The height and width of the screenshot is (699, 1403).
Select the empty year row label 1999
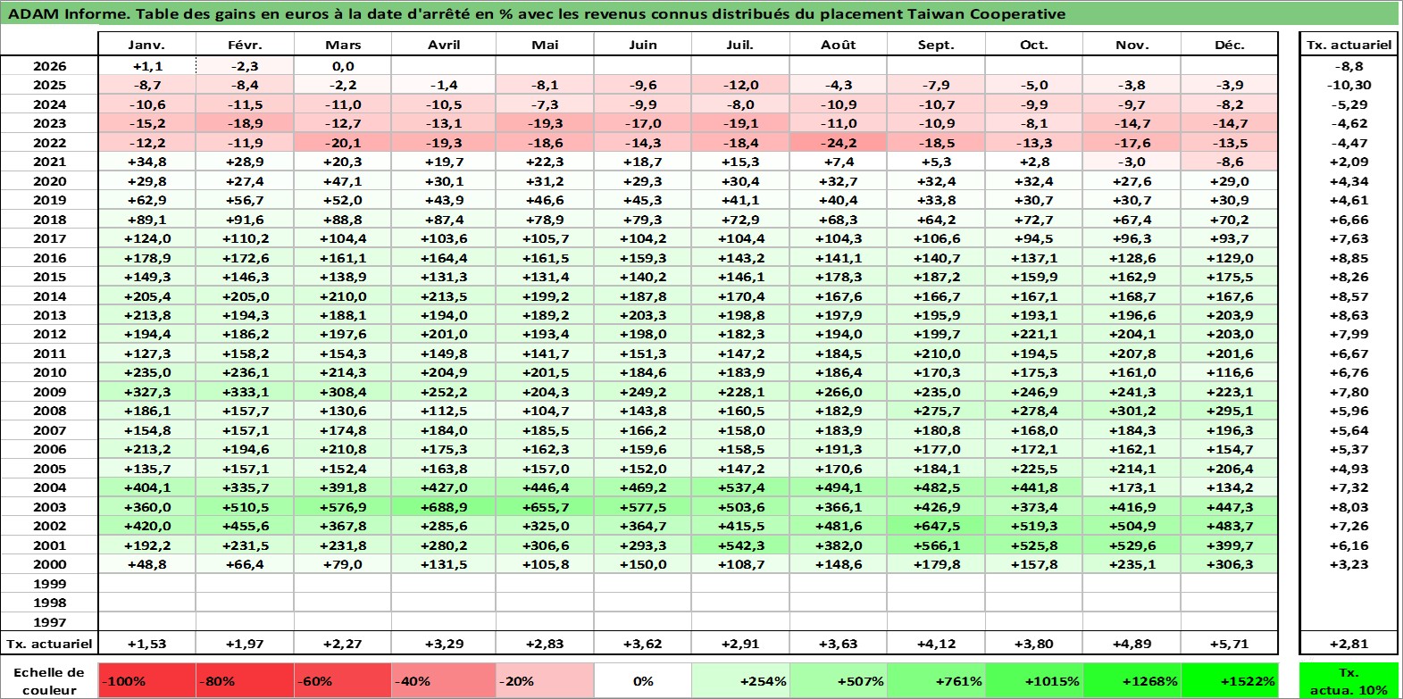coord(49,584)
